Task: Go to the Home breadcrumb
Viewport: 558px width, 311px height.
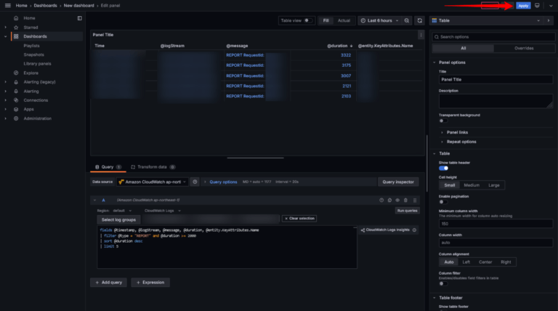Action: pyautogui.click(x=21, y=6)
